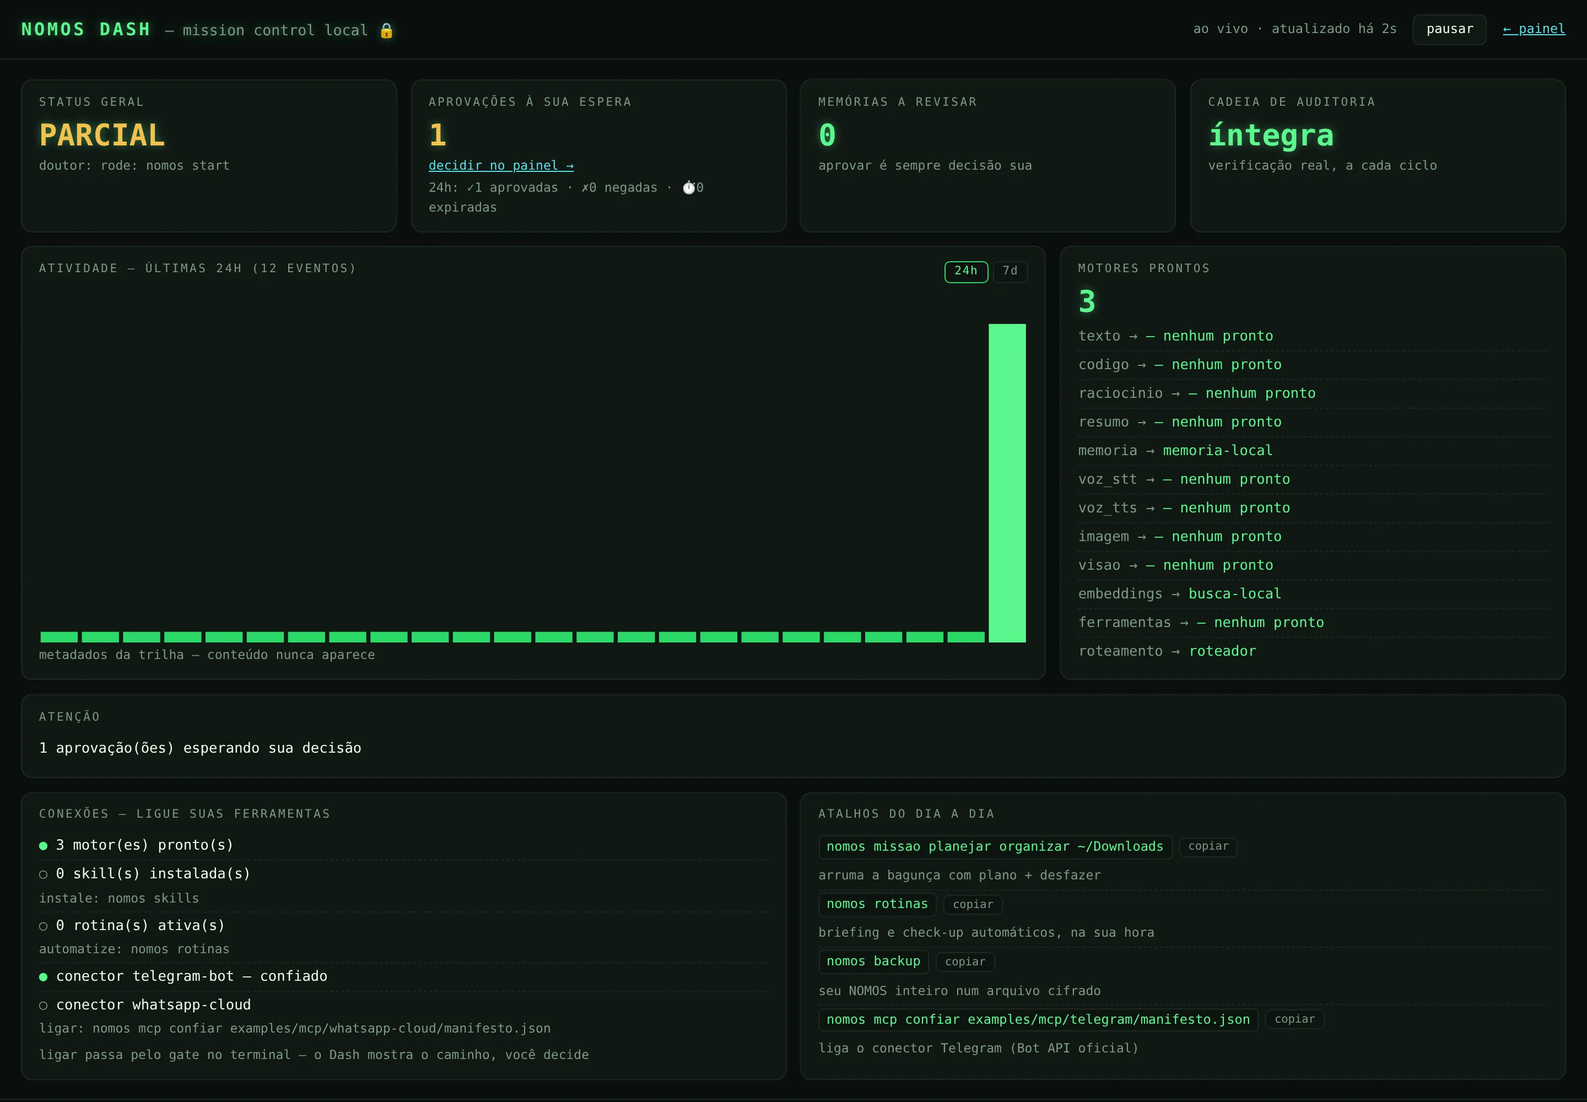Click the green dot beside 3 motor(es) pronto(s)
The width and height of the screenshot is (1587, 1102).
click(44, 846)
